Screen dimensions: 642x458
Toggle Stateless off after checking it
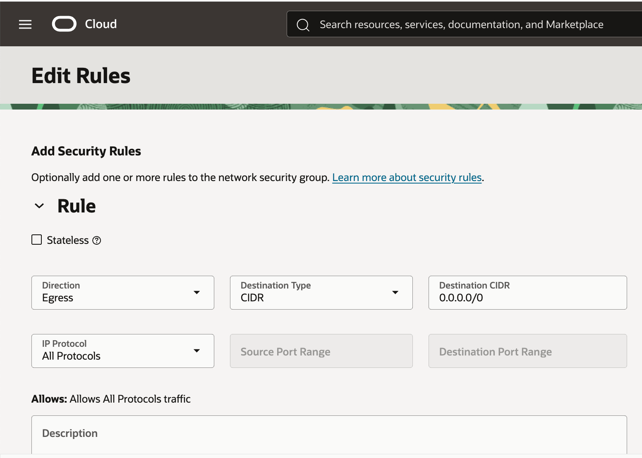[36, 239]
